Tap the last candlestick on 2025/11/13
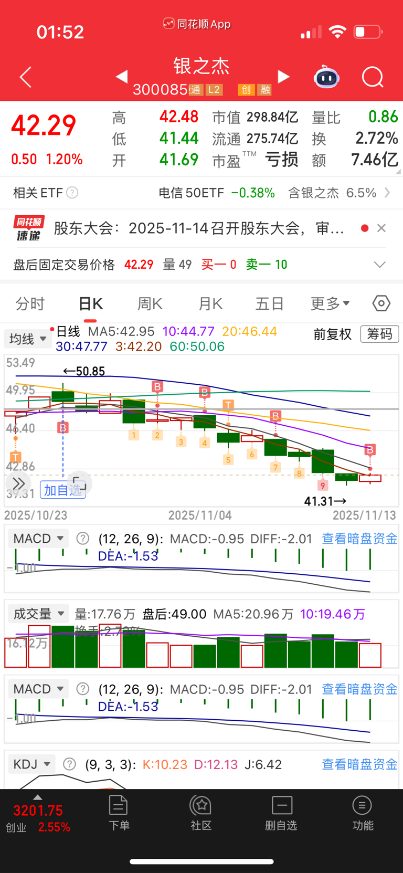 click(370, 478)
